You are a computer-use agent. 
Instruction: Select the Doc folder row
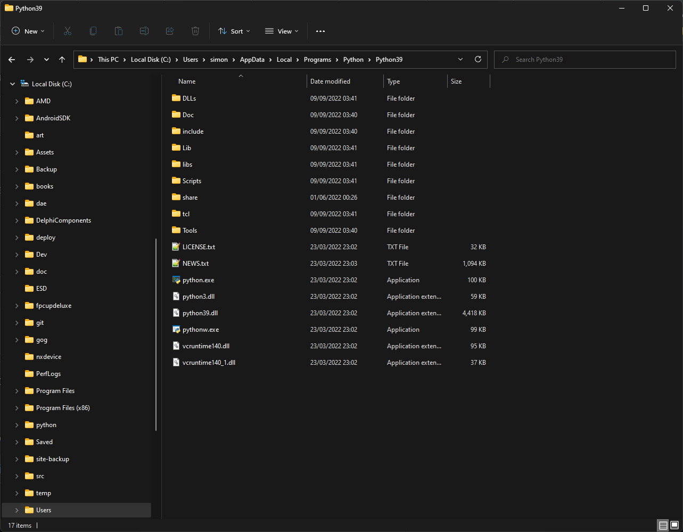(x=329, y=115)
